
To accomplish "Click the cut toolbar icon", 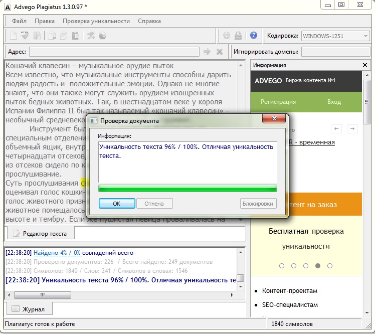I will coord(52,36).
